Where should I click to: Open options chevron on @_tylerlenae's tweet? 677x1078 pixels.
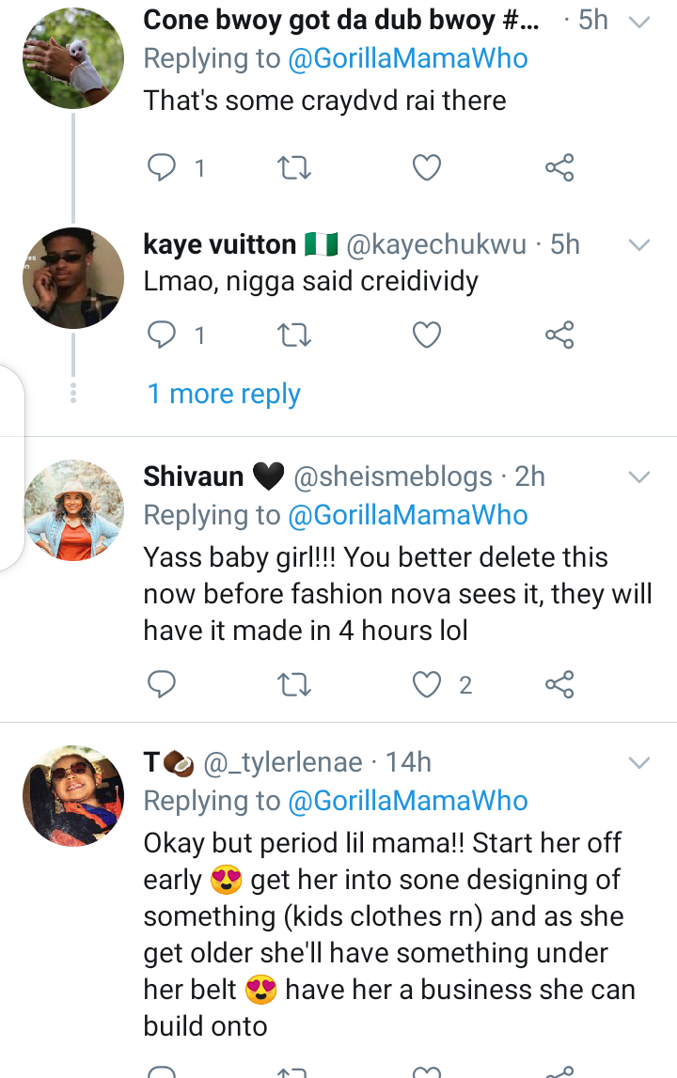coord(639,762)
